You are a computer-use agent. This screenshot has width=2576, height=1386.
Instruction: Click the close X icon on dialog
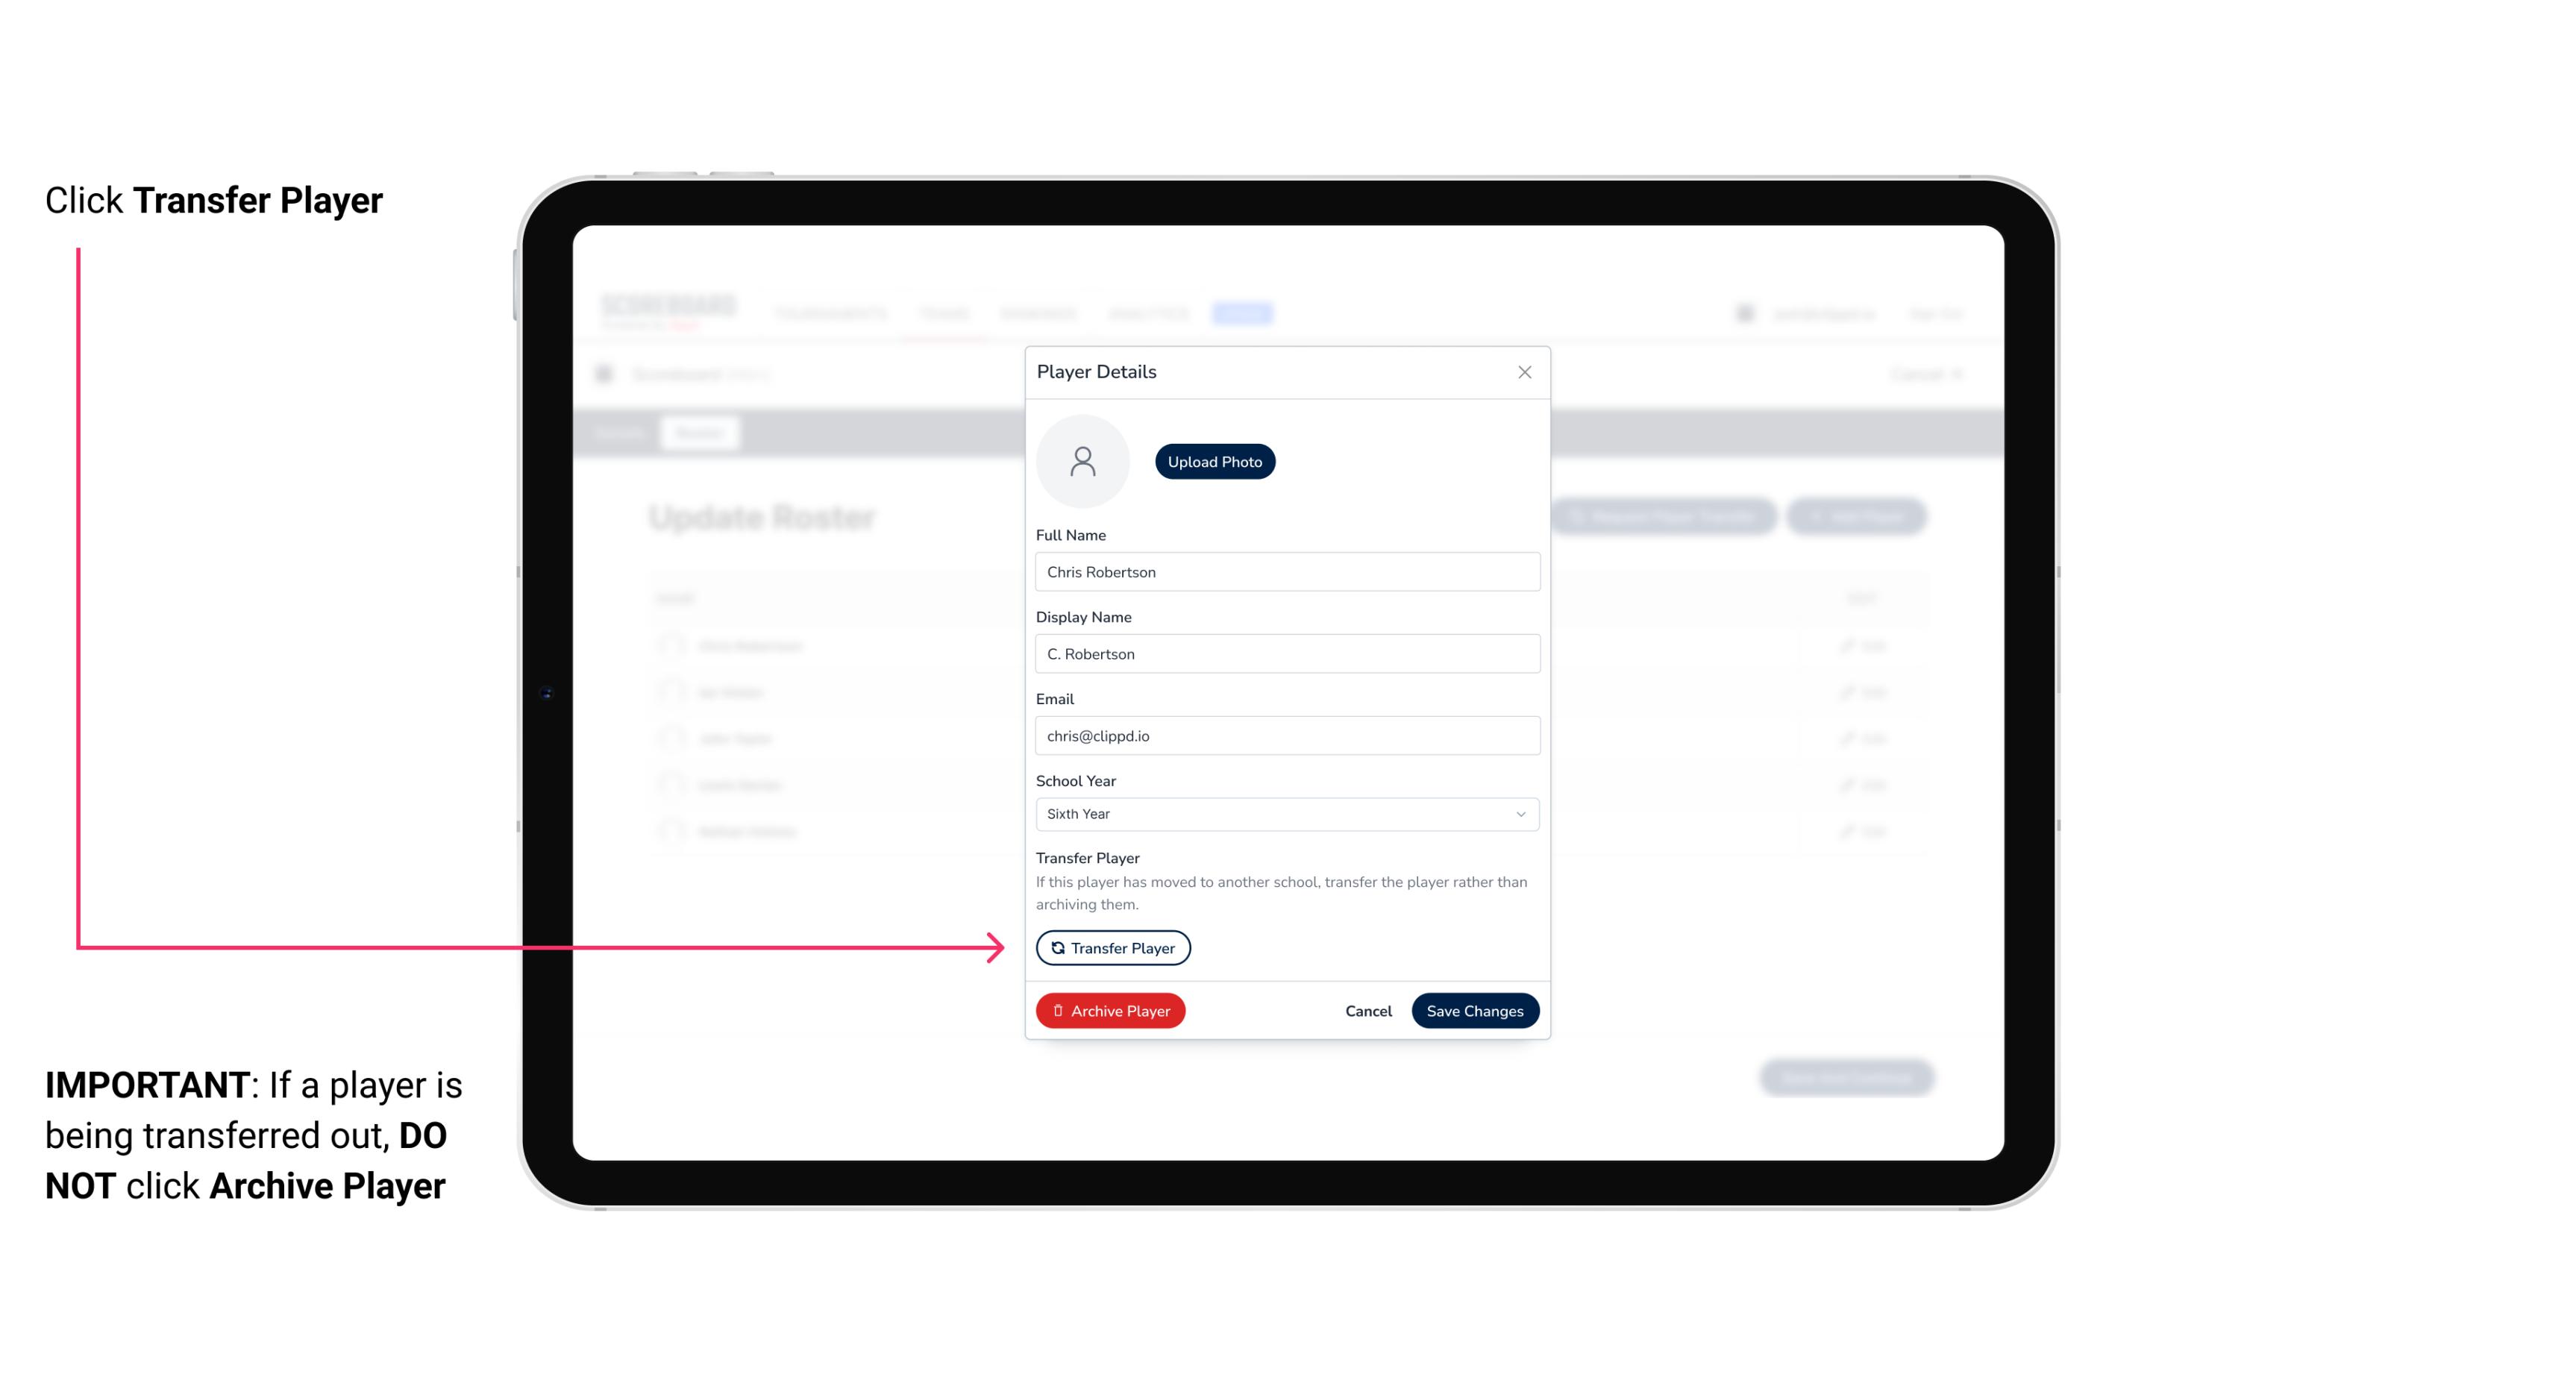1524,372
